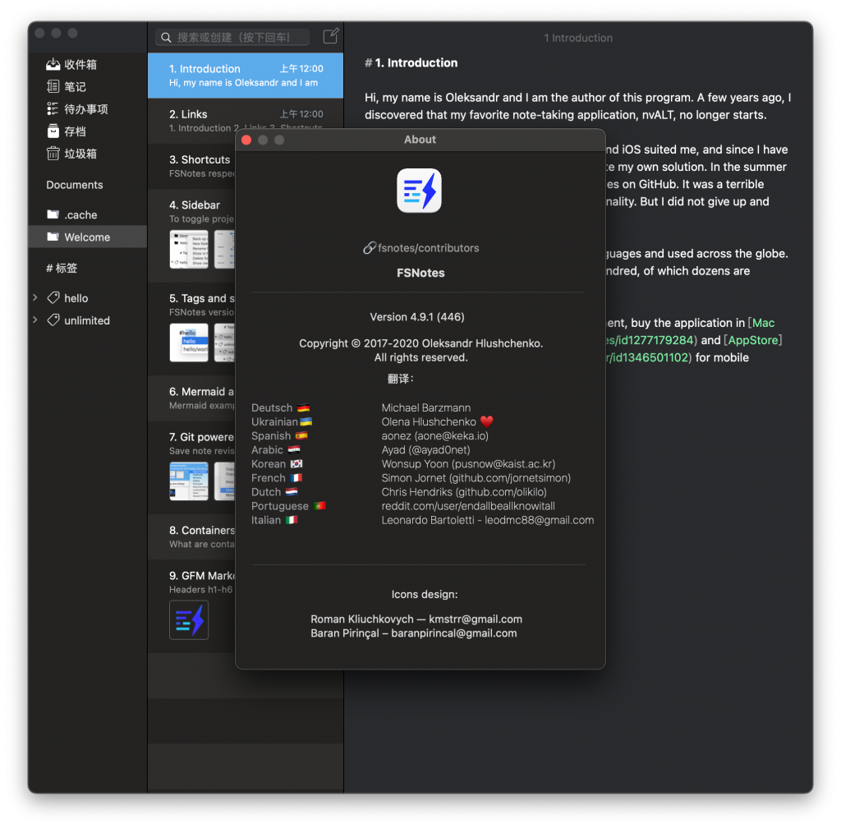The image size is (841, 828).
Task: Select note 6. Mermaid
Action: [x=192, y=398]
